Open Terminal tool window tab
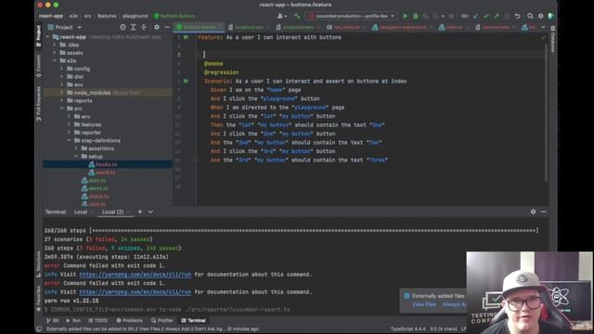Viewport: 594px width, 334px height. click(x=194, y=320)
